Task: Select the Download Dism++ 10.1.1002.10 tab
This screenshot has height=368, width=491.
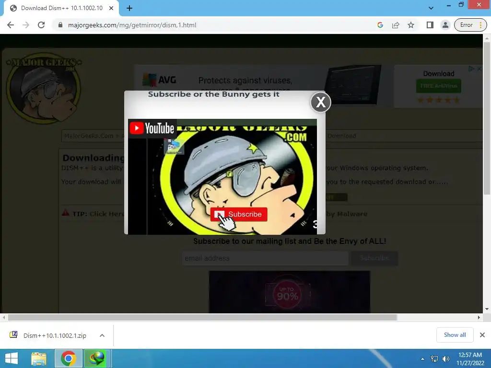Action: coord(61,8)
